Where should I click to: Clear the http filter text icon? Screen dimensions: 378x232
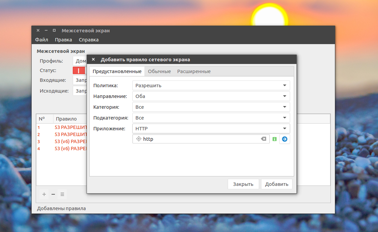coord(263,139)
